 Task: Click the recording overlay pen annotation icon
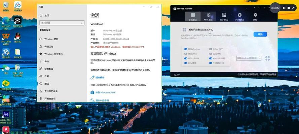(x=293, y=8)
